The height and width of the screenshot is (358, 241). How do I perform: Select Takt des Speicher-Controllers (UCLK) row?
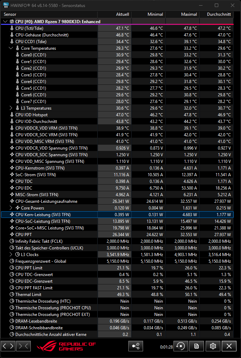[118, 248]
